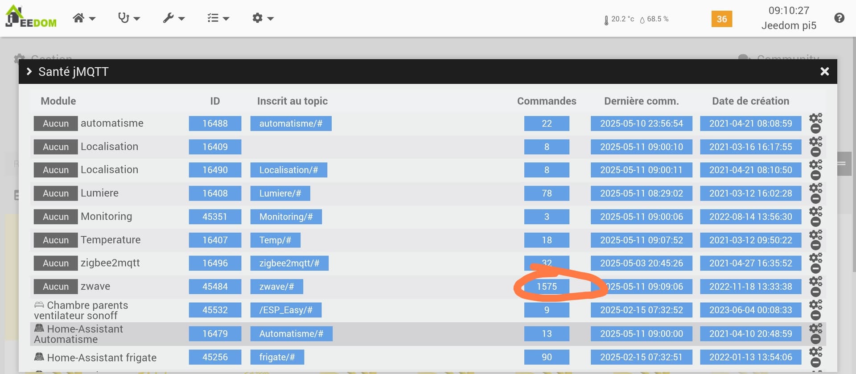Open the Home menu dropdown
The width and height of the screenshot is (856, 374).
tap(84, 18)
